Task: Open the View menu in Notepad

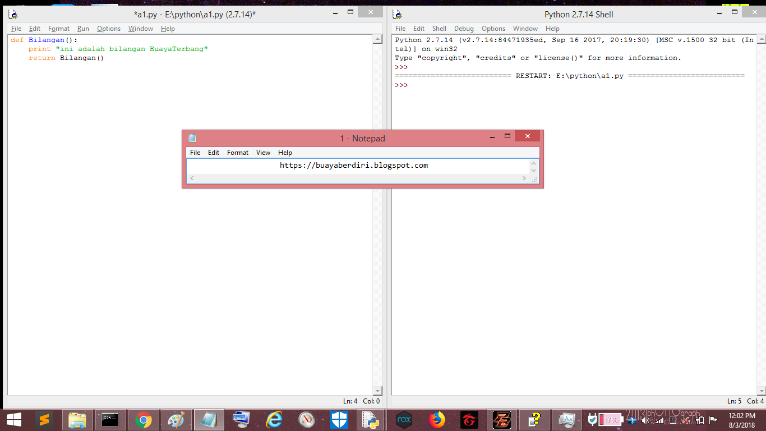Action: [x=263, y=152]
